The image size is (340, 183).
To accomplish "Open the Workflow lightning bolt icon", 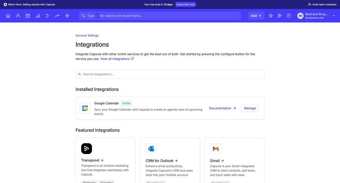I will click(67, 16).
